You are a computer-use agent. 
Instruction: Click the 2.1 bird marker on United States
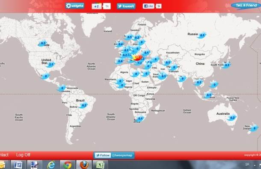coord(50,64)
